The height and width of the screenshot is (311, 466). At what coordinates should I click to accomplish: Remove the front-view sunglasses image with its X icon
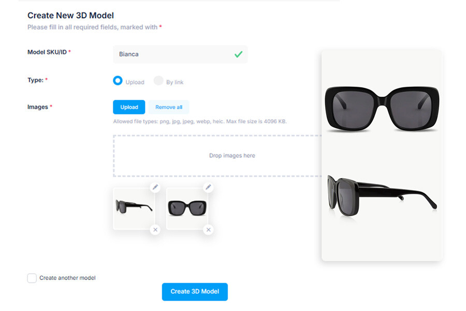click(208, 230)
